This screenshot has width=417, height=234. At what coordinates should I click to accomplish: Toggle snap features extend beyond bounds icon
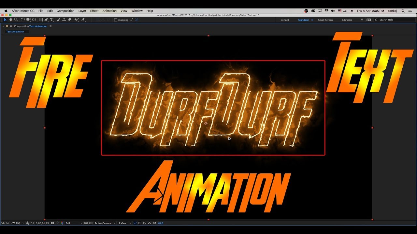coord(137,20)
